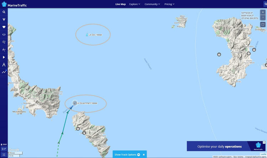This screenshot has height=158, width=267.
Task: Close the Show Track Options bar
Action: (144, 154)
